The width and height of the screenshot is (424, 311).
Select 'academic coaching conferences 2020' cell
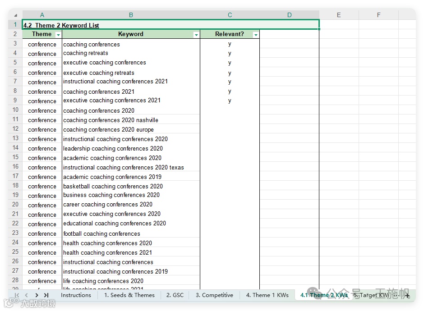click(131, 157)
